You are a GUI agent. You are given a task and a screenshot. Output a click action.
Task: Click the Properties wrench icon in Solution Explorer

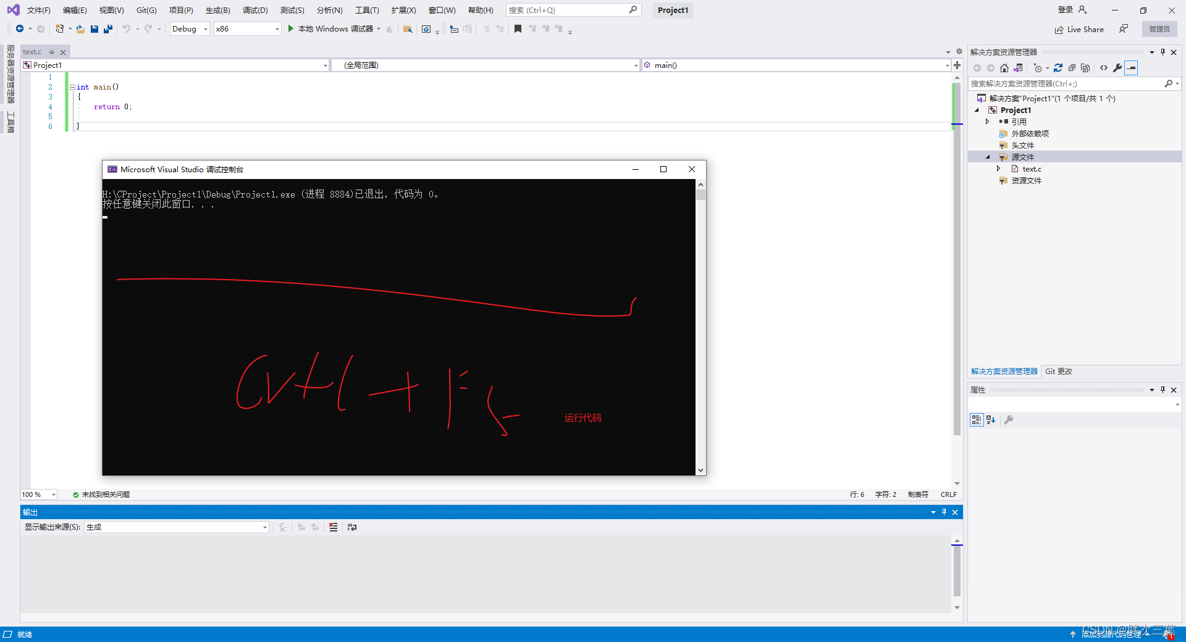coord(1117,68)
